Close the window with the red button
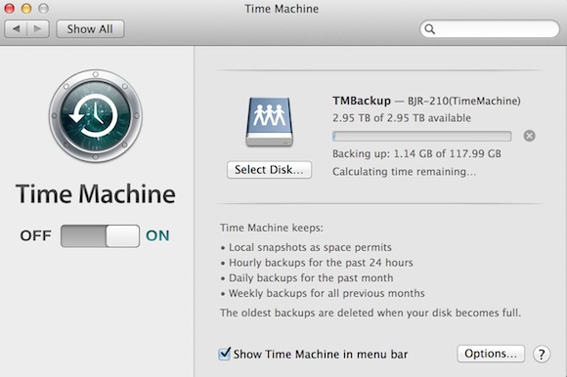Viewport: 567px width, 377px height. click(x=10, y=8)
